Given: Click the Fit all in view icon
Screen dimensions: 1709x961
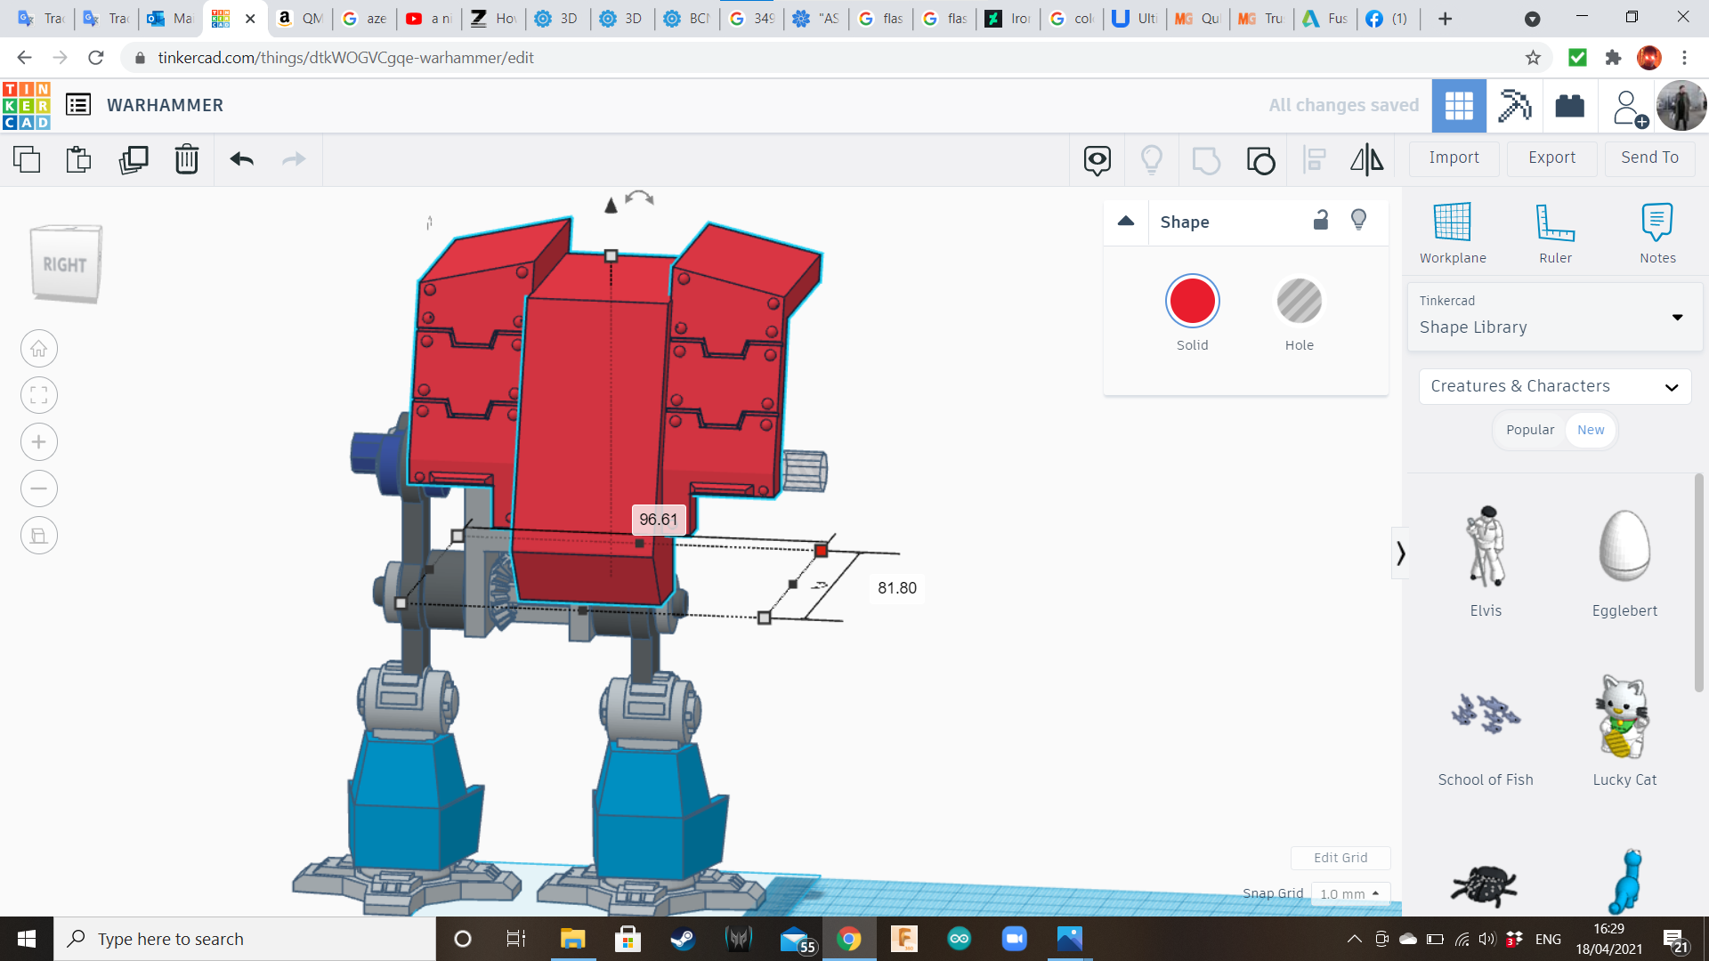Looking at the screenshot, I should [x=39, y=395].
